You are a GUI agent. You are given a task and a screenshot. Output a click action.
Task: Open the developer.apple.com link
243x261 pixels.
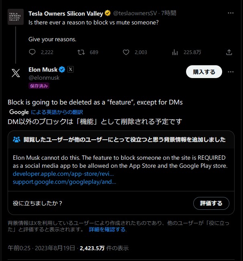pos(63,174)
